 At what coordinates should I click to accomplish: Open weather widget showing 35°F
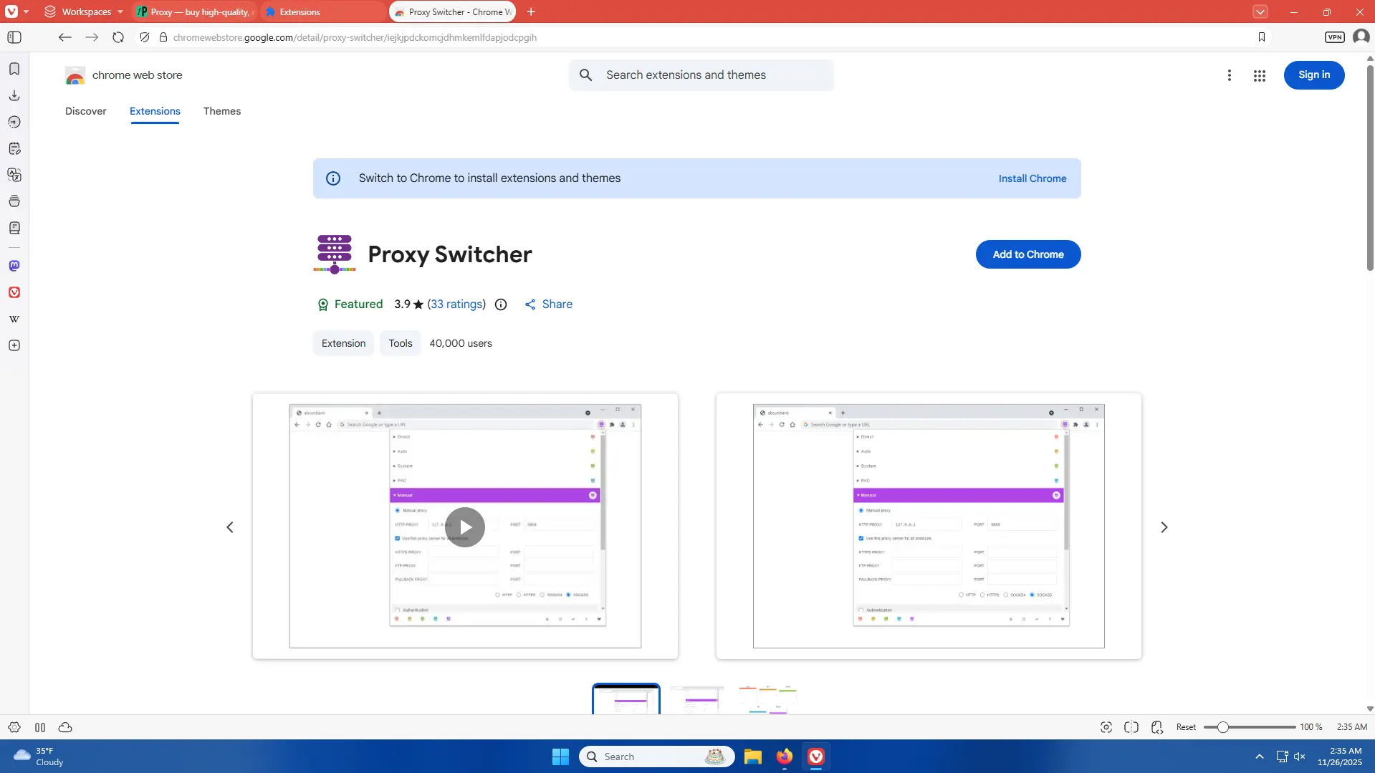[39, 757]
